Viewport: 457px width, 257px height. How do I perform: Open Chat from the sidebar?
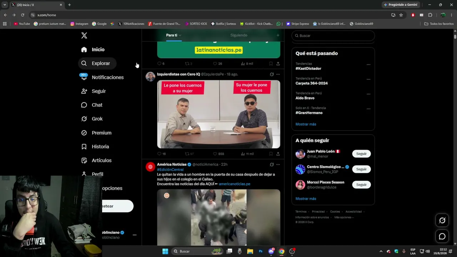[92, 105]
